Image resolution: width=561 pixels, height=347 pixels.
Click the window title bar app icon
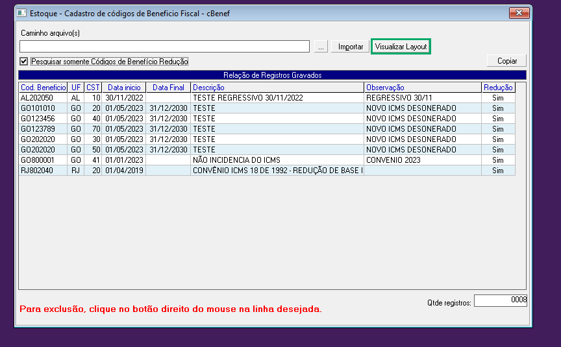pyautogui.click(x=22, y=13)
